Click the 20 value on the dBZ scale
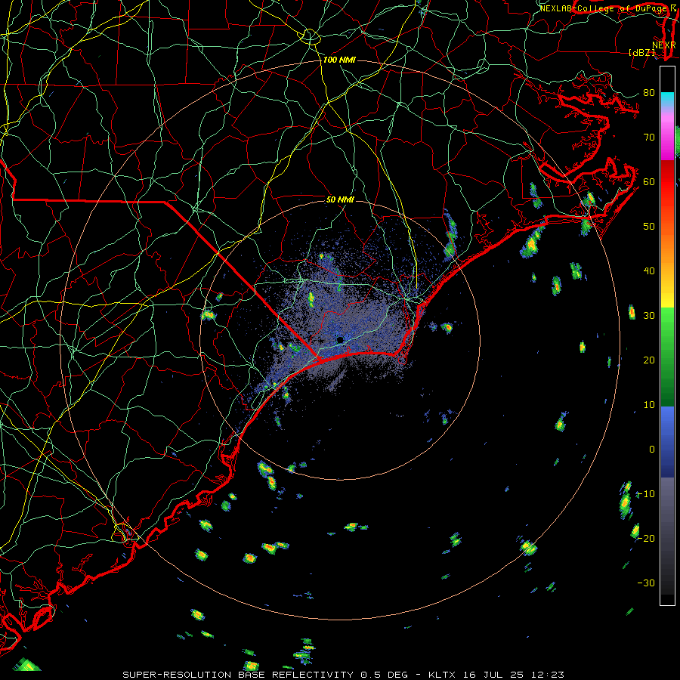 649,360
